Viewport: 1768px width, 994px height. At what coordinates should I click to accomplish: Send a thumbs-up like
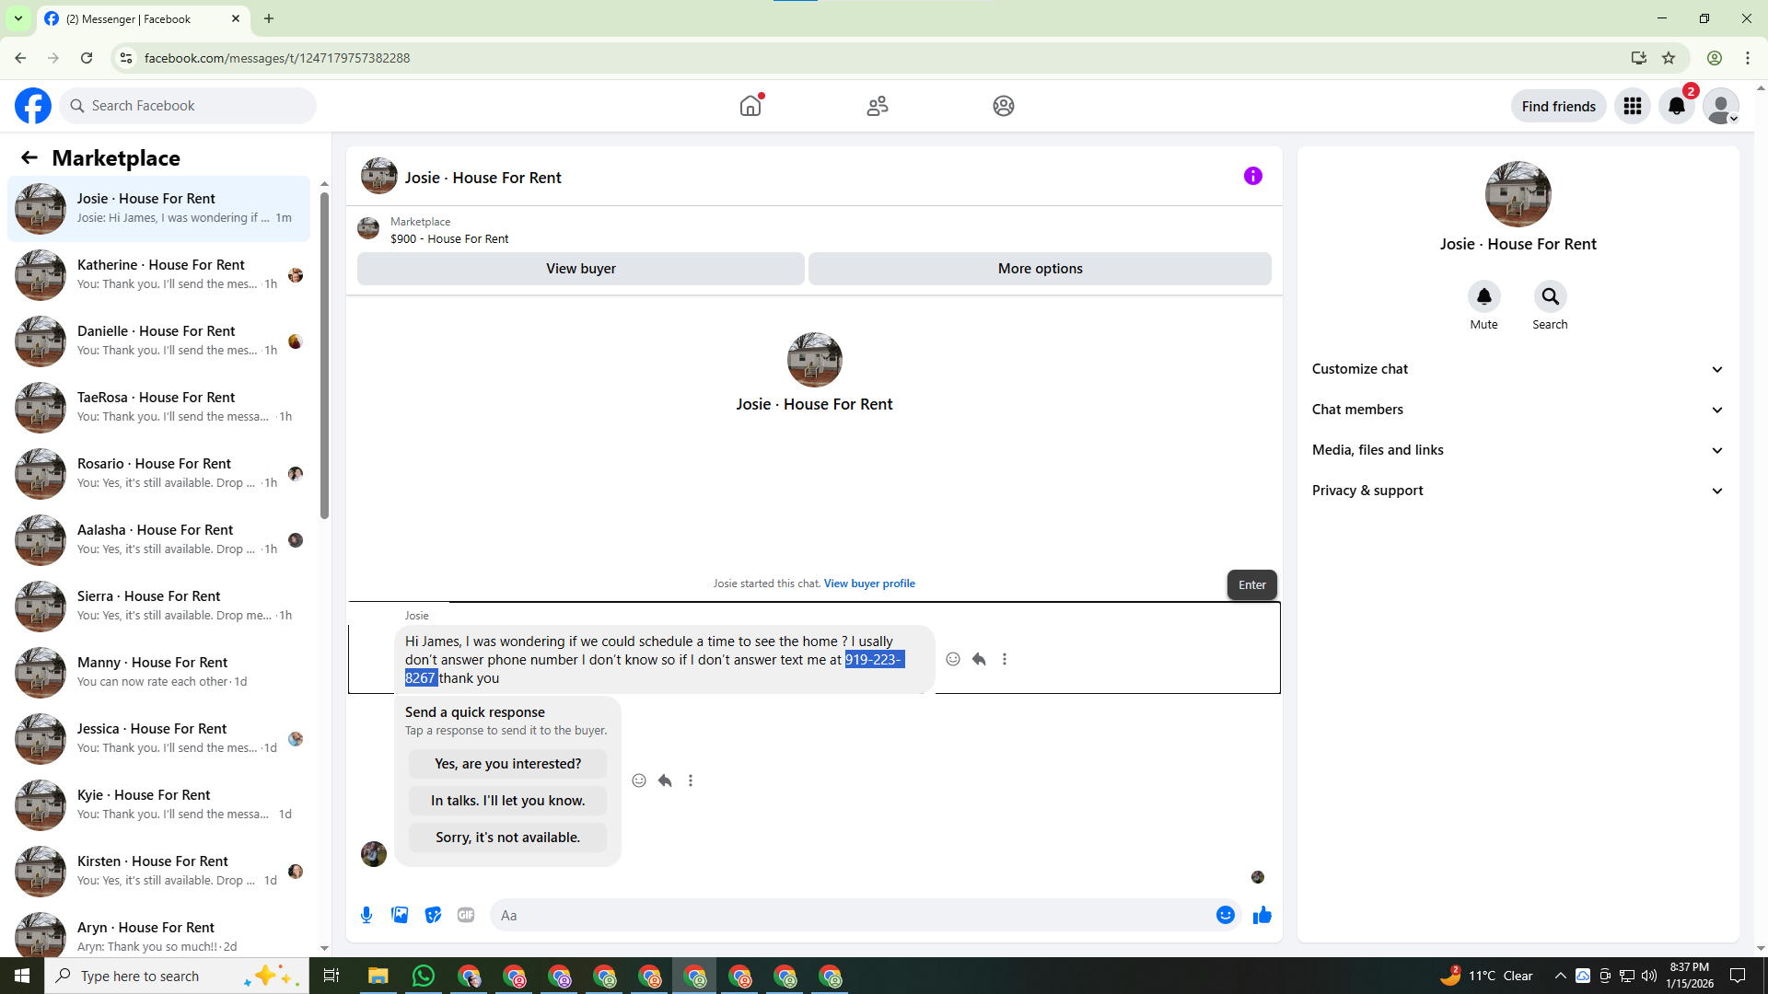click(1262, 915)
